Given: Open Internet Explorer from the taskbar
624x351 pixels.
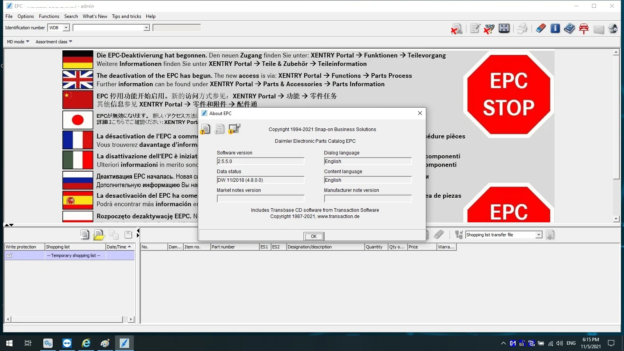Looking at the screenshot, I should [x=86, y=343].
